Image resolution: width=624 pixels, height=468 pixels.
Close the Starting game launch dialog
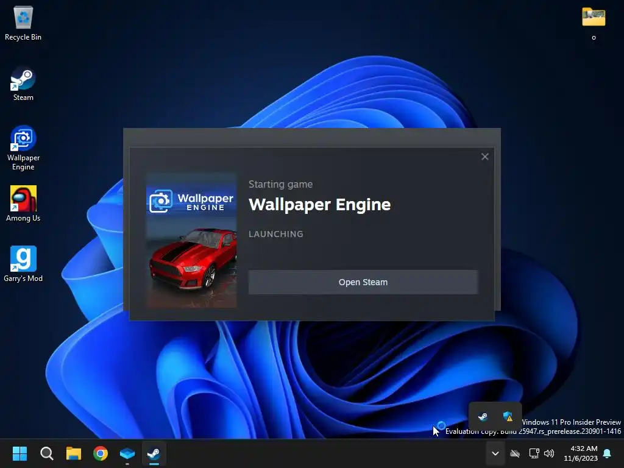[484, 157]
